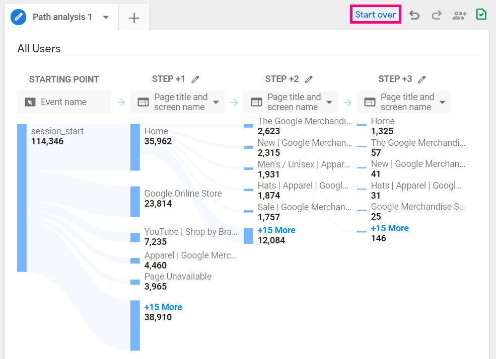
Task: Click the undo arrow icon
Action: point(414,15)
